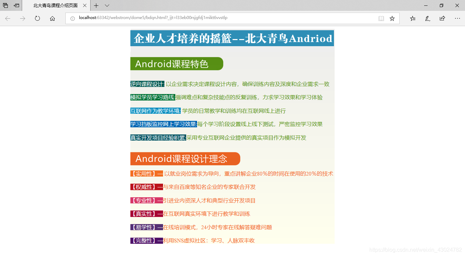Set these tabs aside
The height and width of the screenshot is (256, 465).
16,5
